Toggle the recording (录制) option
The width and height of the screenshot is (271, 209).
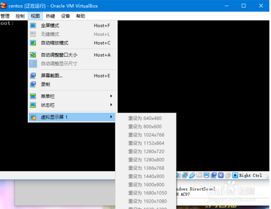pyautogui.click(x=73, y=84)
